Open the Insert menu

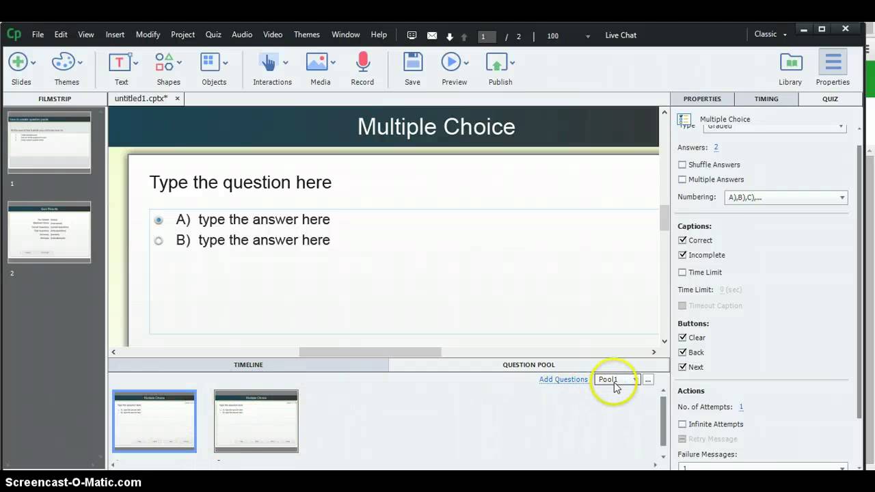point(115,35)
